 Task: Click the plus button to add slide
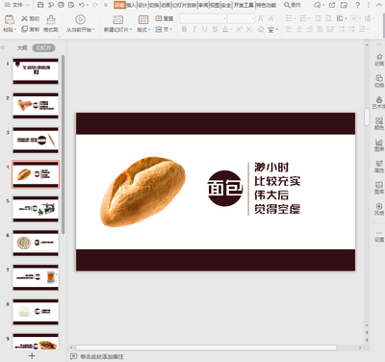(32, 355)
